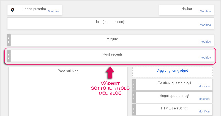Open Modifica for Iole (Intestazione) header
Viewport: 221px width, 116px height.
click(x=205, y=25)
